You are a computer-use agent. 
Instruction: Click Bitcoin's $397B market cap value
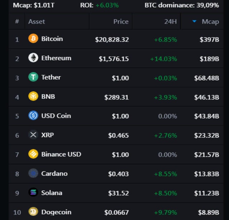[209, 40]
